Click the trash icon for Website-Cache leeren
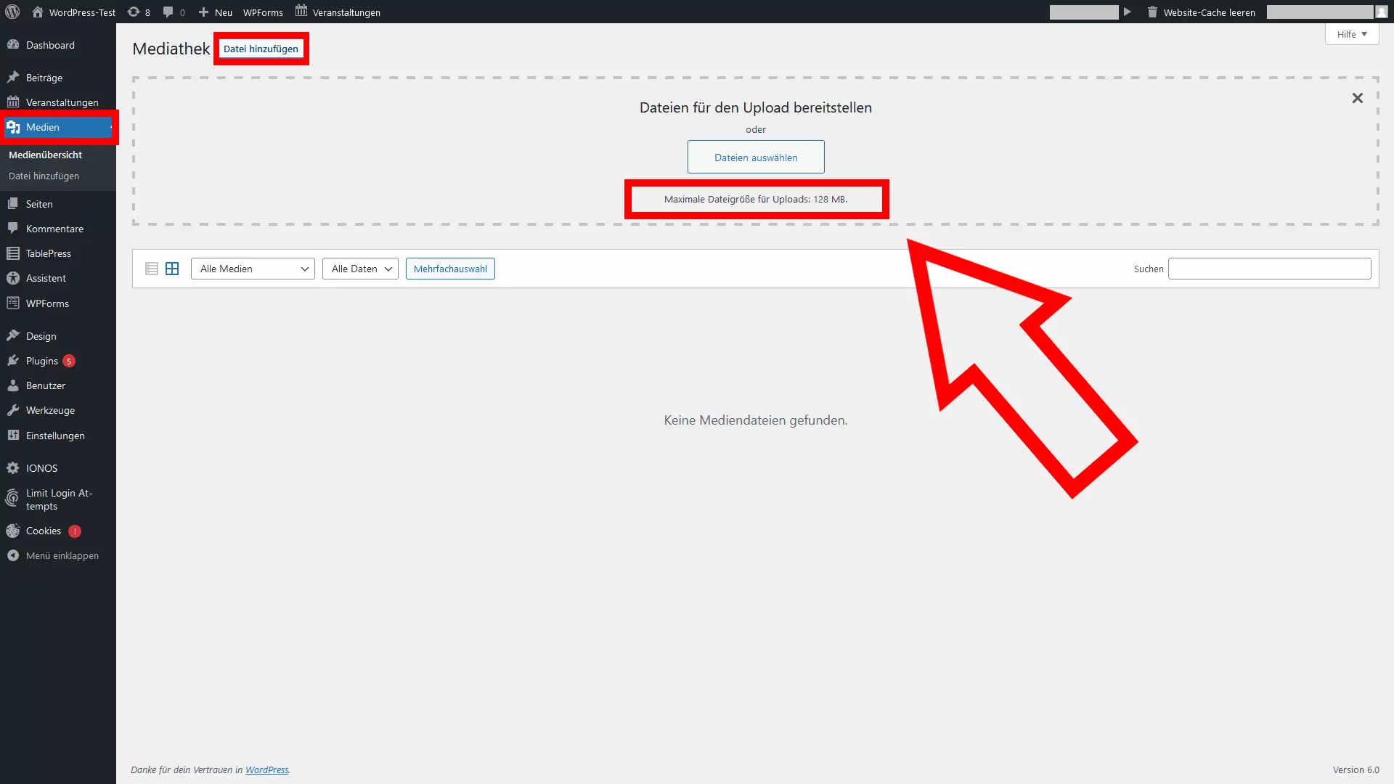 (x=1152, y=12)
